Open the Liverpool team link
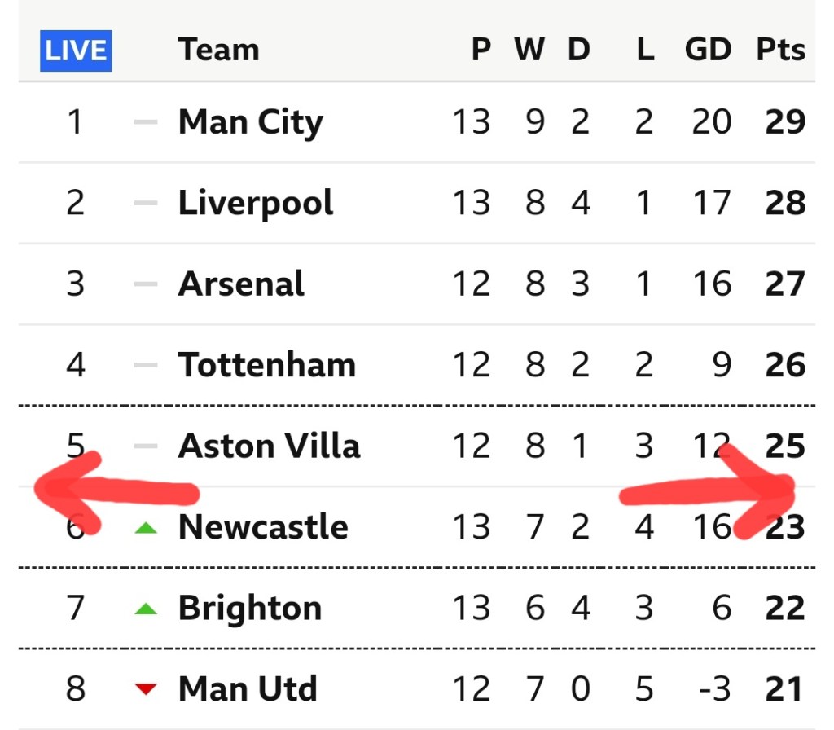Image resolution: width=834 pixels, height=730 pixels. [x=256, y=203]
